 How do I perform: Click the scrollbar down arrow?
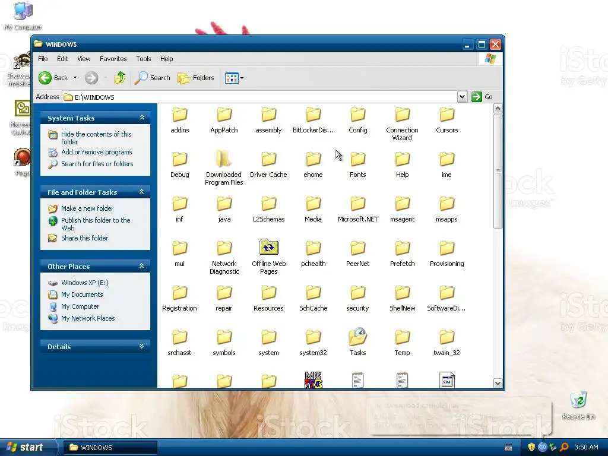pos(498,384)
